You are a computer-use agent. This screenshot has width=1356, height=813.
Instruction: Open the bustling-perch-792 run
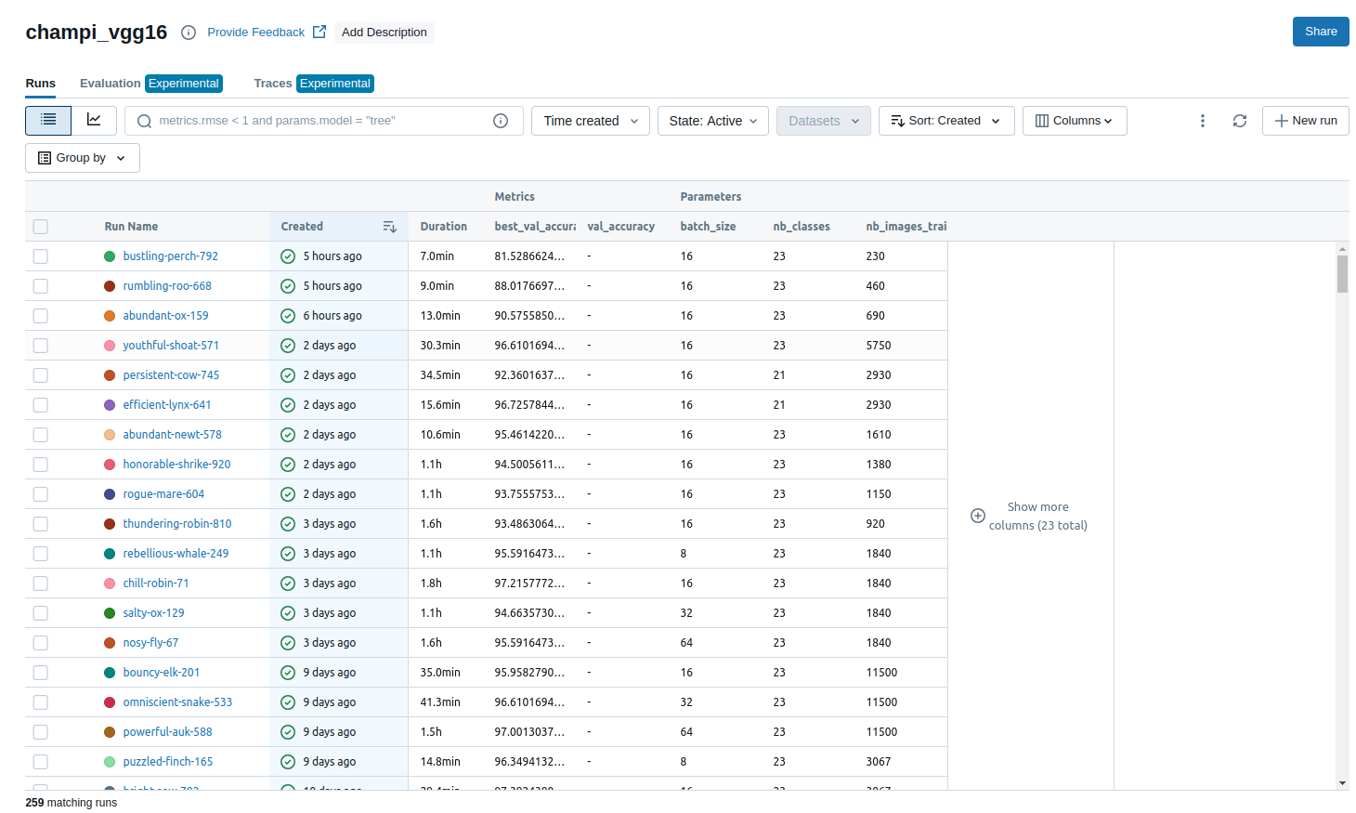(171, 256)
